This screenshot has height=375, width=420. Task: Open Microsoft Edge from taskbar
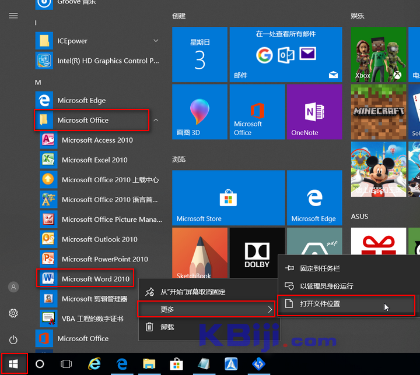122,364
